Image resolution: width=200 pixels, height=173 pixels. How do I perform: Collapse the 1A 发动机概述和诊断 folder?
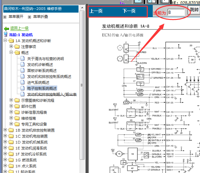point(5,40)
